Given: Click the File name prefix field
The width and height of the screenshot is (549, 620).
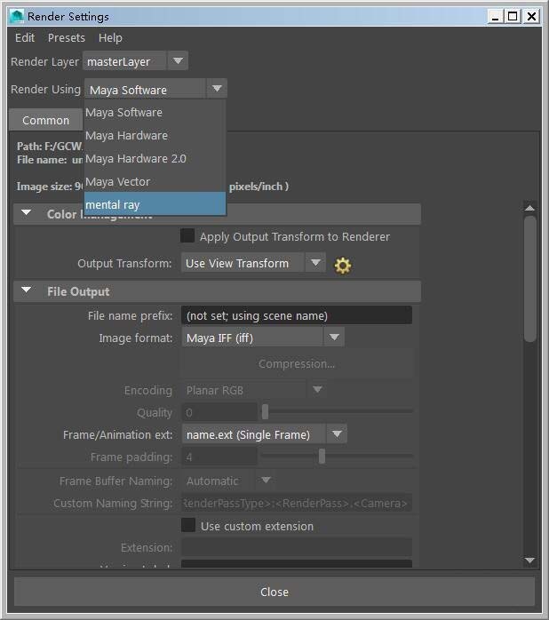Looking at the screenshot, I should pyautogui.click(x=297, y=315).
